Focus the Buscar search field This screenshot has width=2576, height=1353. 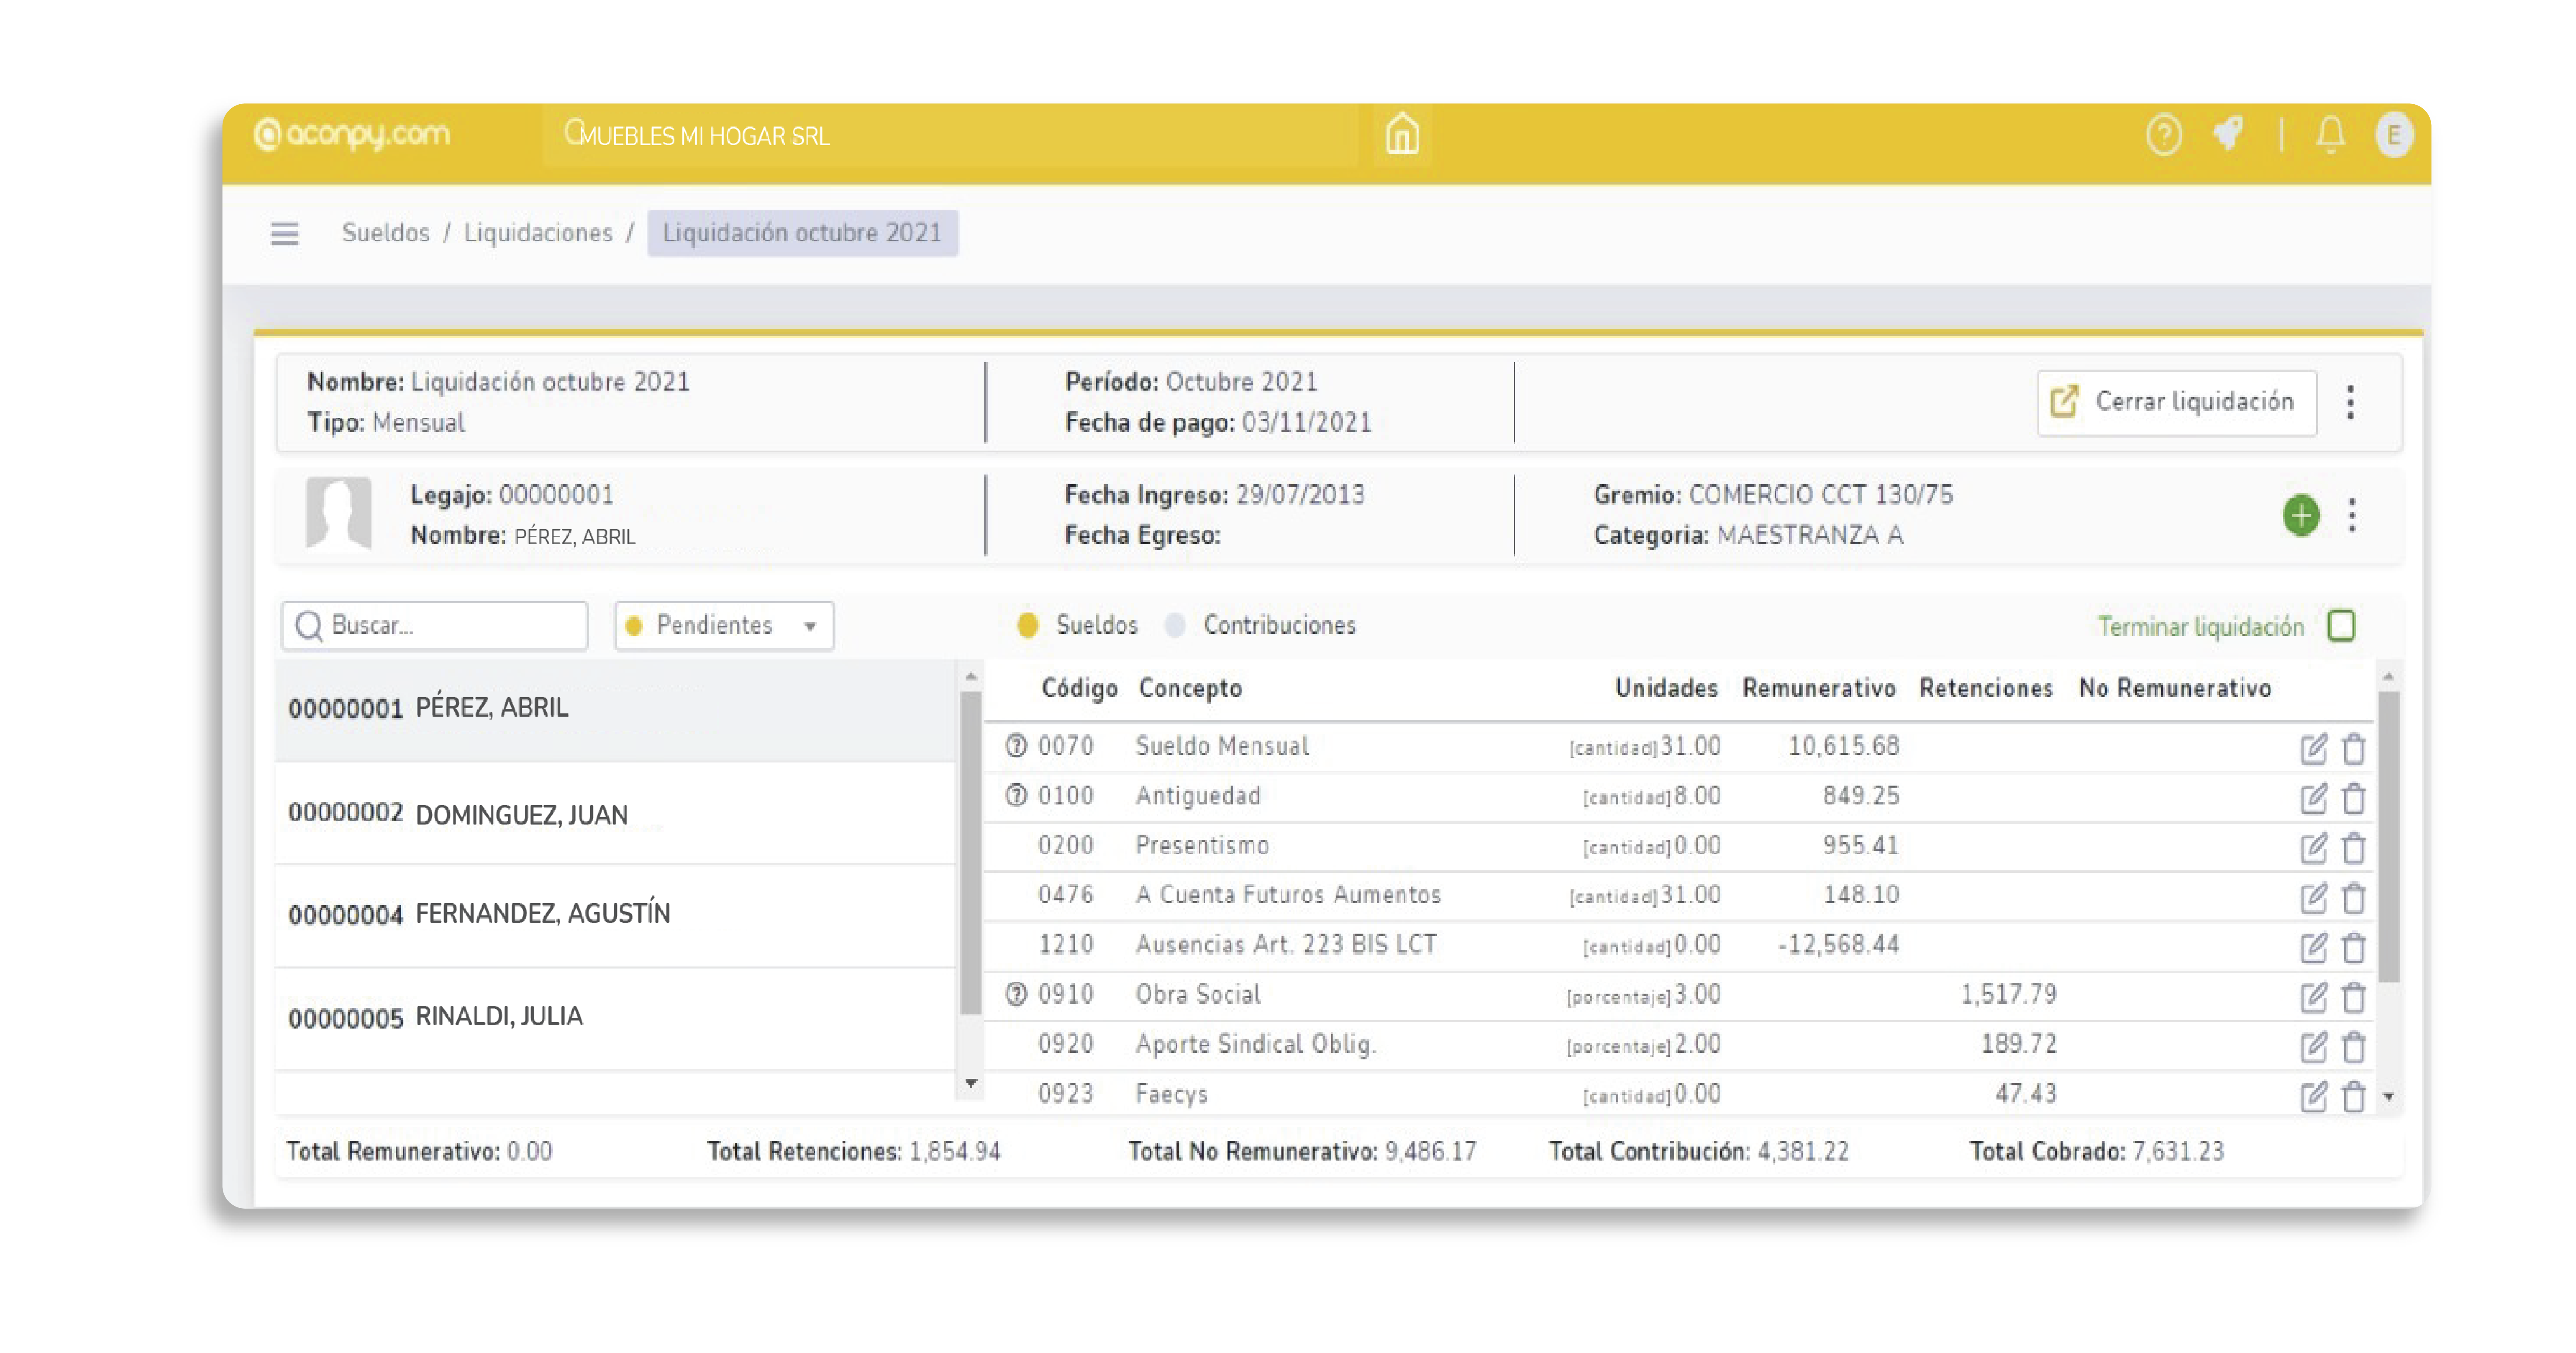435,626
